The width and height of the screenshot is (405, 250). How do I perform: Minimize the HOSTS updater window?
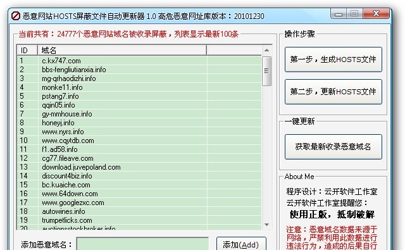(339, 13)
